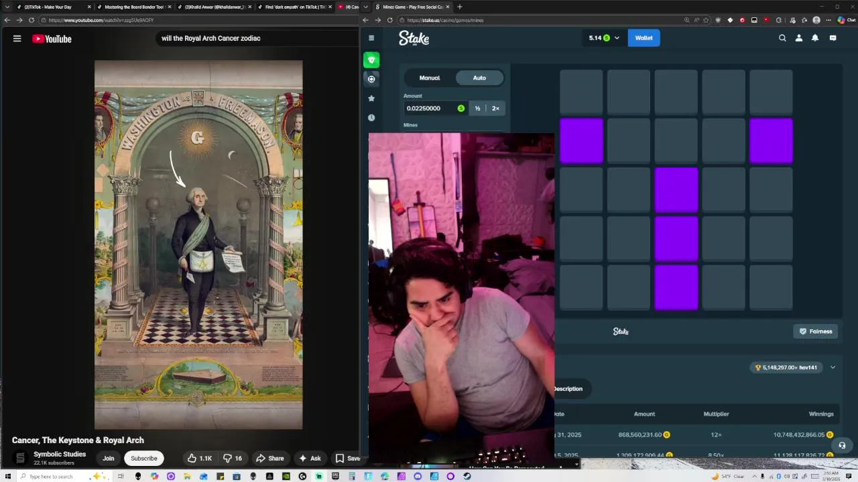The height and width of the screenshot is (482, 858).
Task: Click the Washington Freemason video frame
Action: (198, 245)
